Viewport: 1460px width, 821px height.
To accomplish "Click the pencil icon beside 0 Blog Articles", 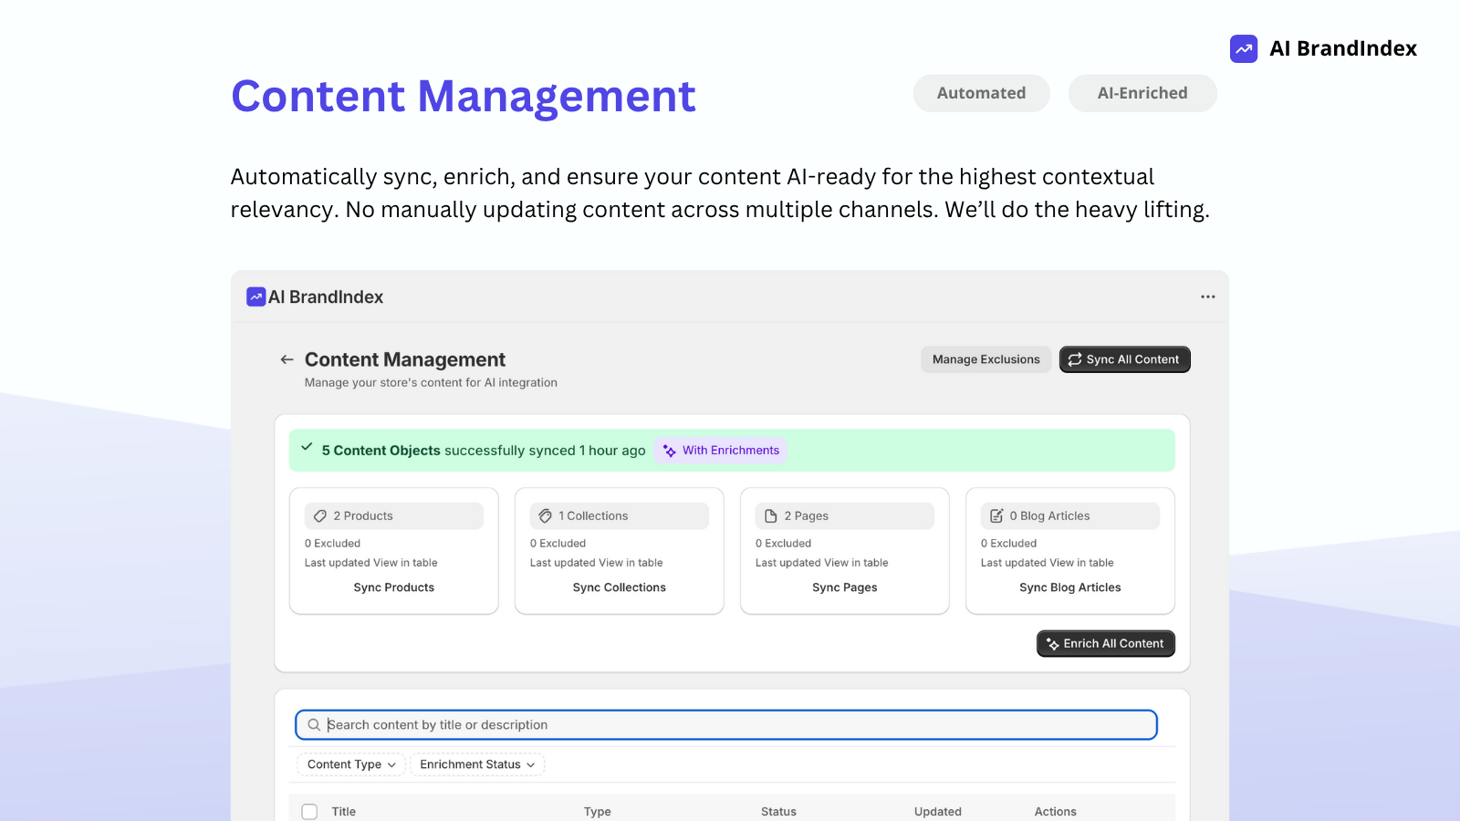I will (x=996, y=515).
